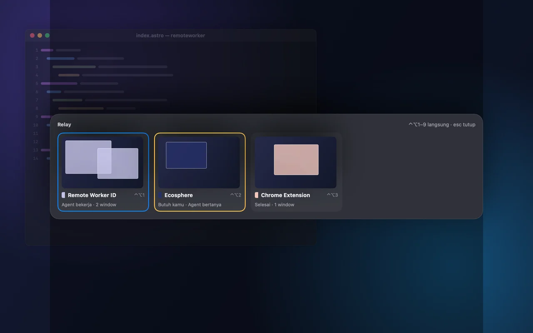Click the 'Butuh kamu · Agent bertanya' status
Viewport: 533px width, 333px height.
tap(190, 204)
